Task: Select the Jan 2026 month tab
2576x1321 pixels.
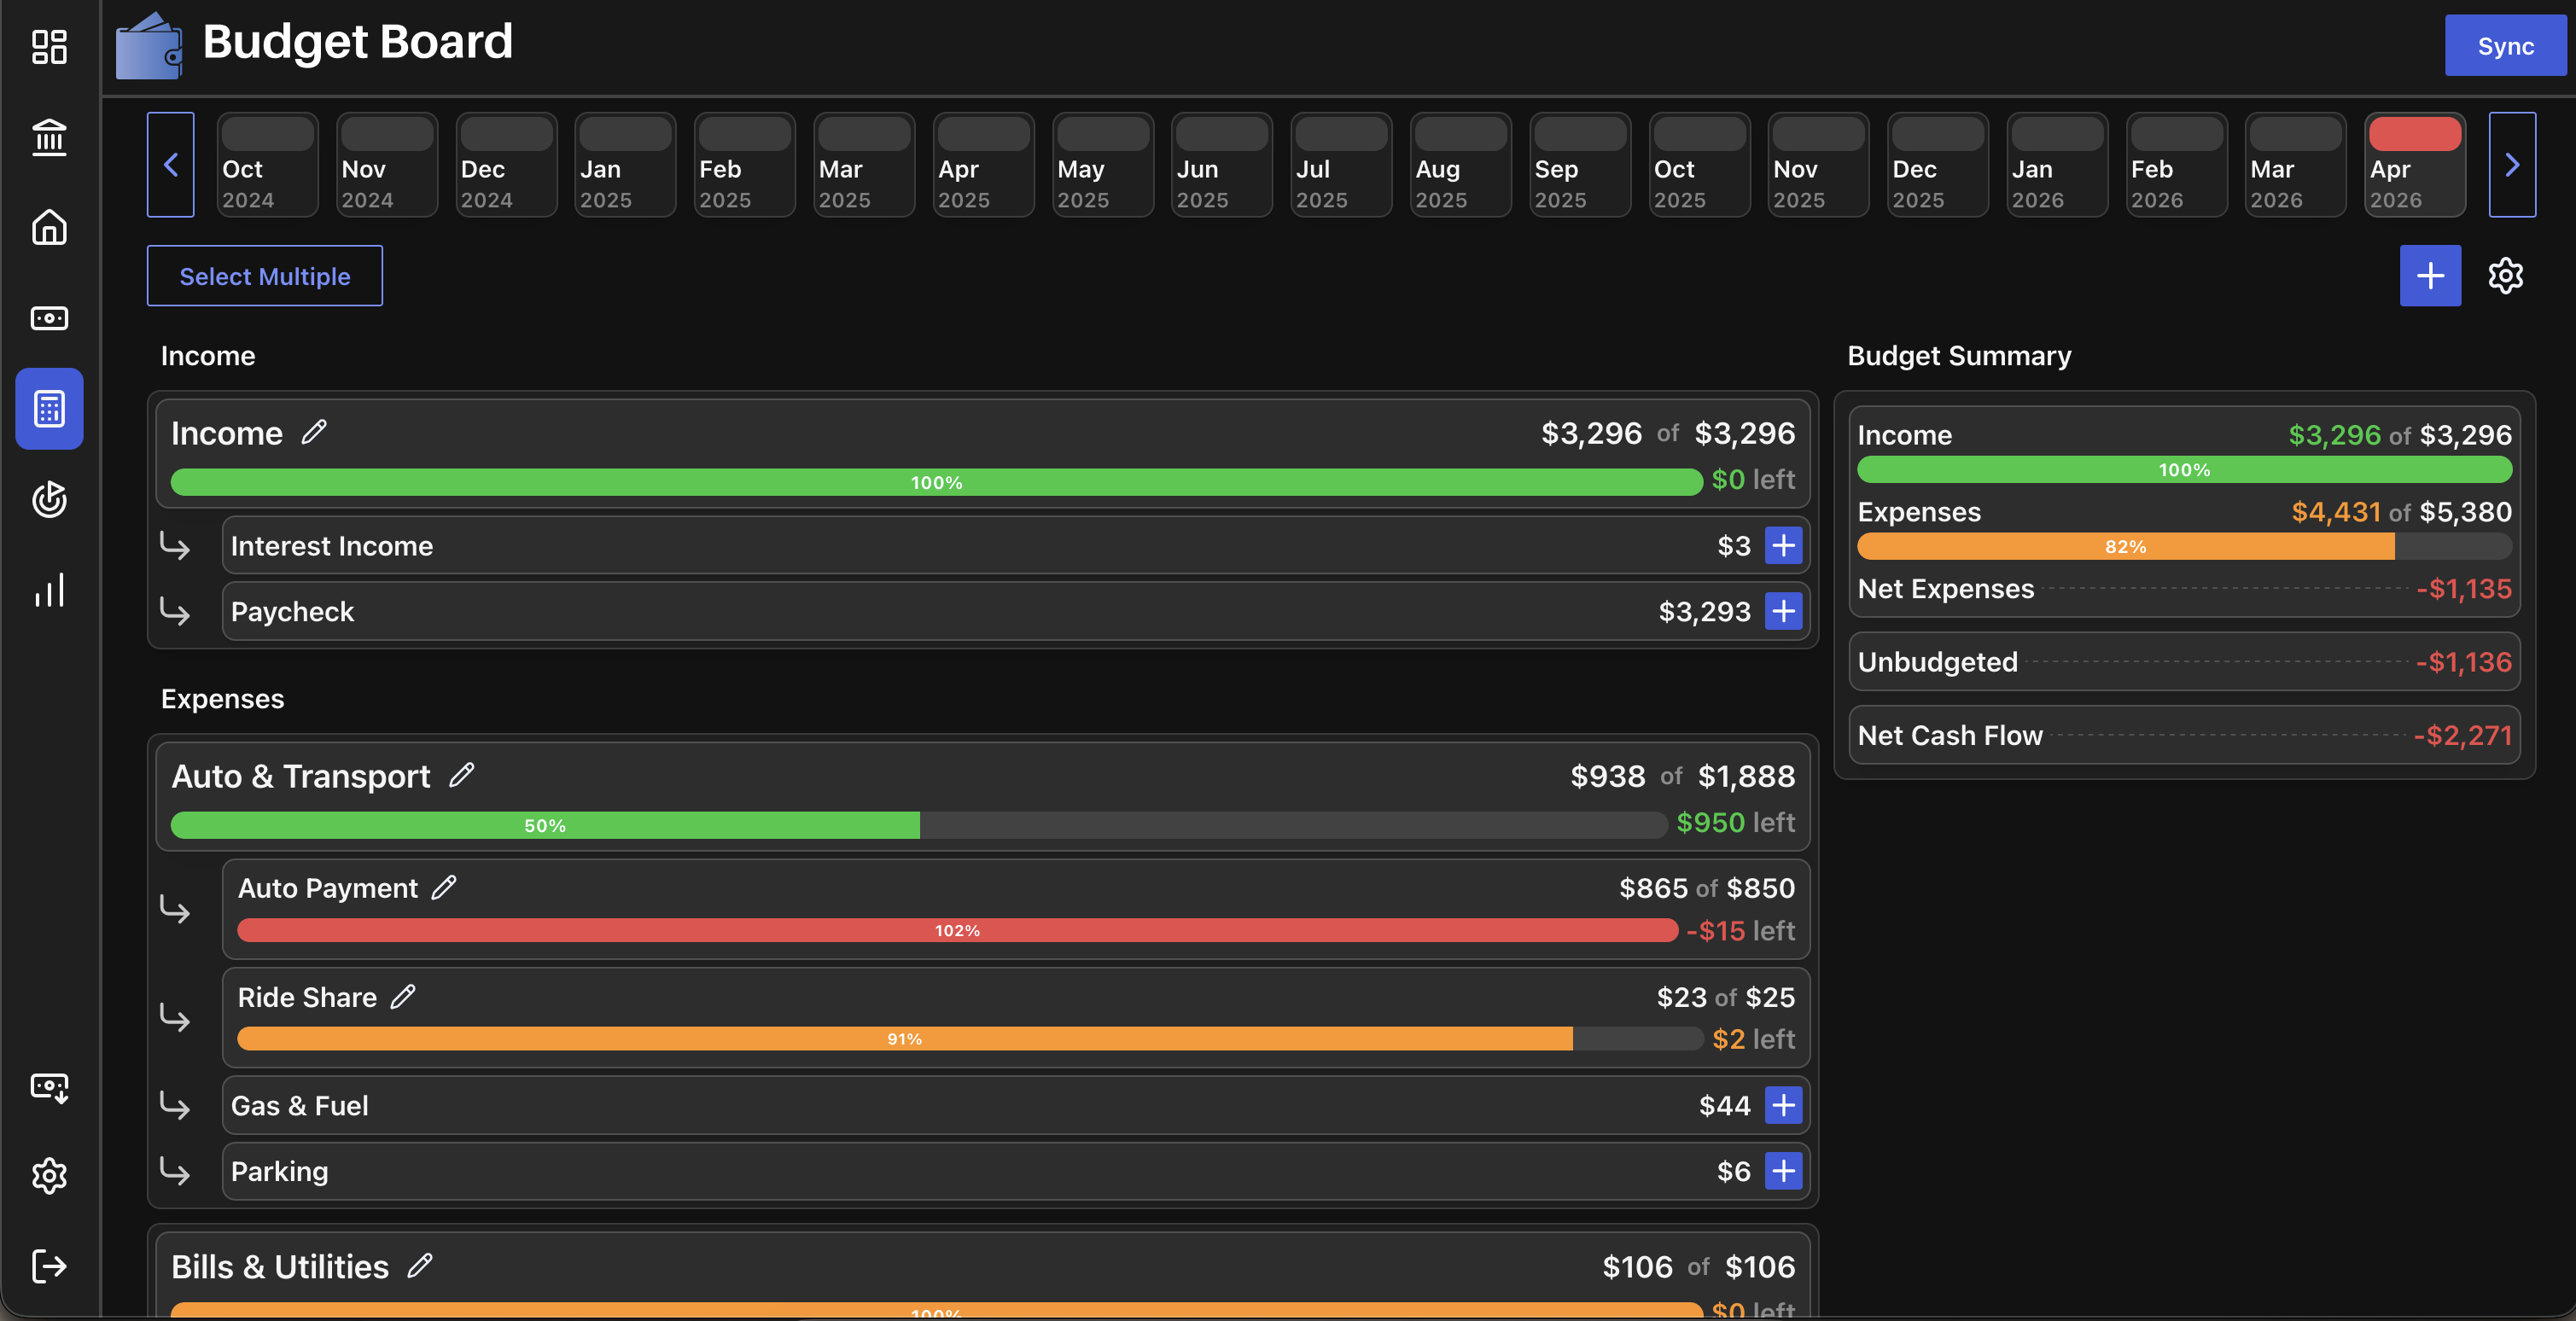Action: pyautogui.click(x=2058, y=164)
